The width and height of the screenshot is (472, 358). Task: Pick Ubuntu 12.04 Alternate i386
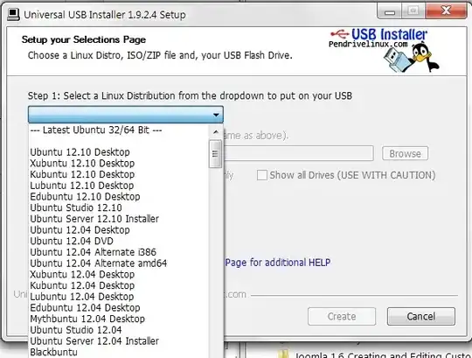93,252
